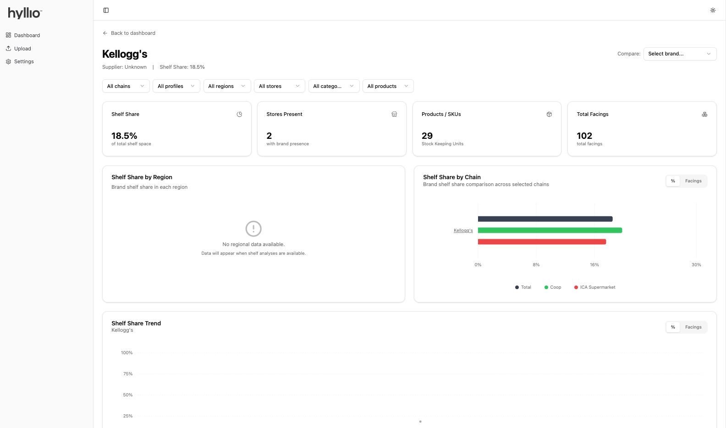The height and width of the screenshot is (428, 726).
Task: Select Facings view in Shelf Share Trend
Action: [x=693, y=327]
